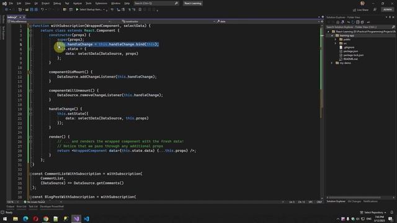Image resolution: width=397 pixels, height=223 pixels.
Task: Open the Error List tab
Action: pyautogui.click(x=21, y=206)
